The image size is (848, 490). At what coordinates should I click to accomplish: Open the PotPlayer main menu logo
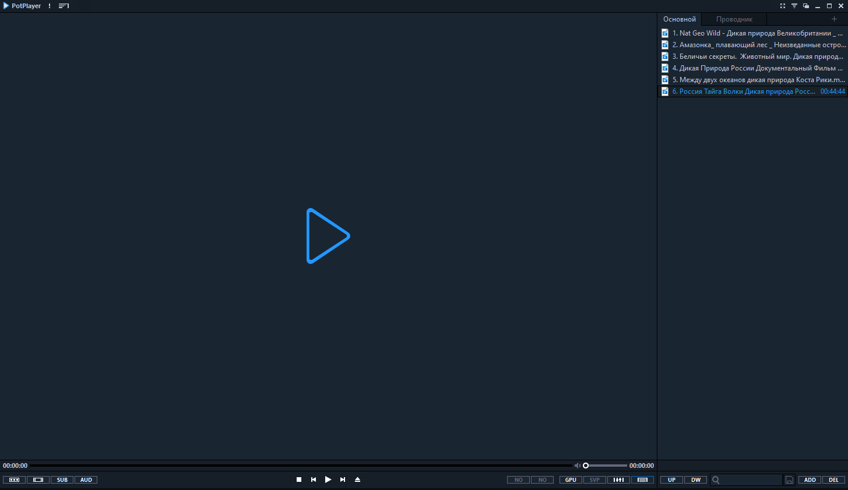coord(22,6)
